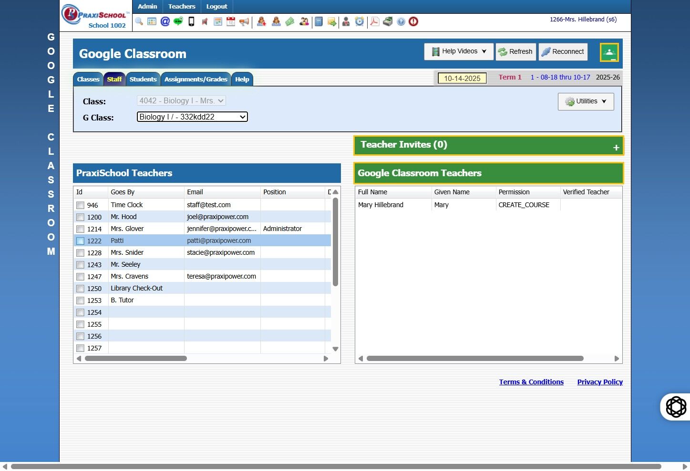Viewport: 690px width, 471px height.
Task: Click the Reconnect button
Action: tap(563, 52)
